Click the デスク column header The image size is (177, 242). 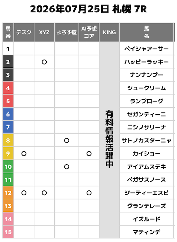point(24,32)
